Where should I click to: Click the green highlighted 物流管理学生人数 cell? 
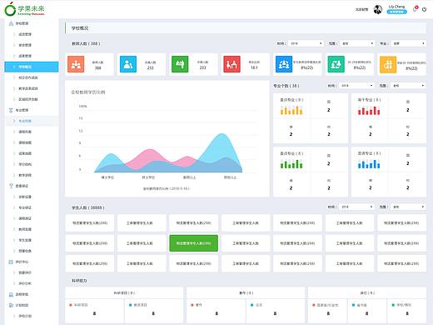(x=194, y=243)
